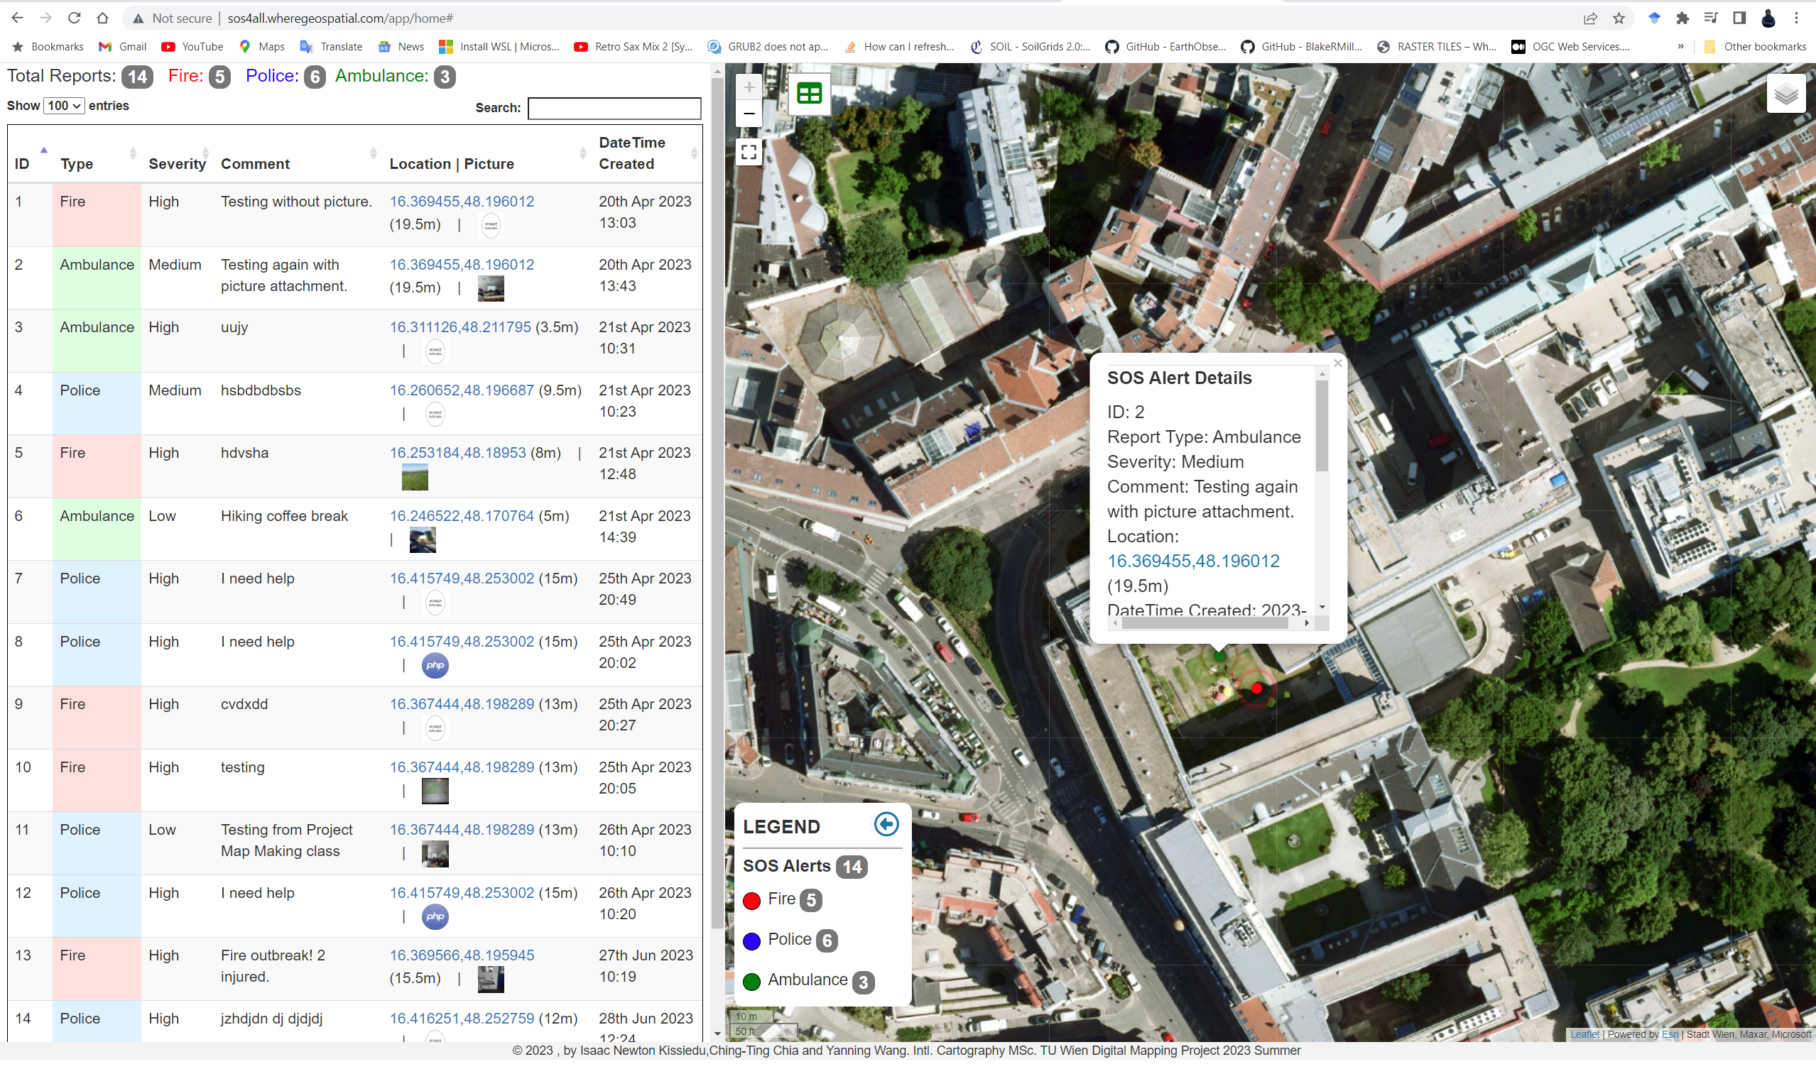1816x1069 pixels.
Task: Reload the page
Action: 75,18
